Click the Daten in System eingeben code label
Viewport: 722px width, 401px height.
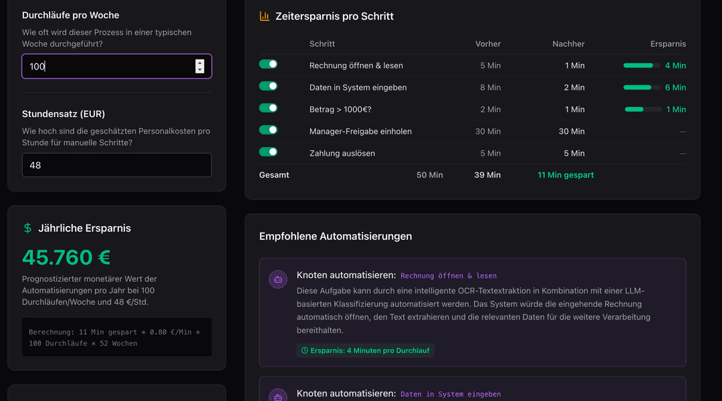[451, 394]
